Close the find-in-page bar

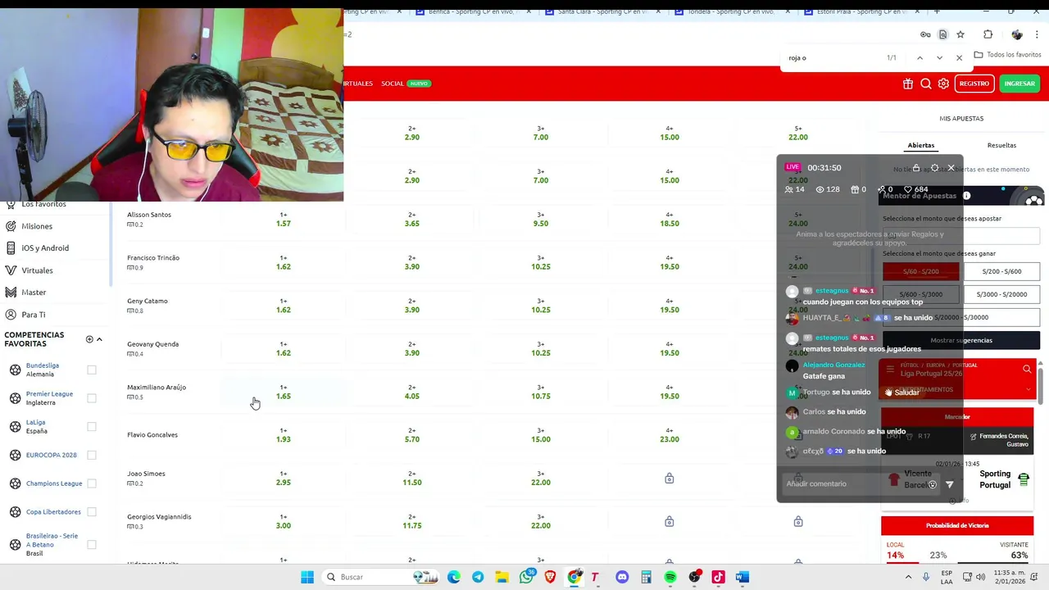[959, 57]
